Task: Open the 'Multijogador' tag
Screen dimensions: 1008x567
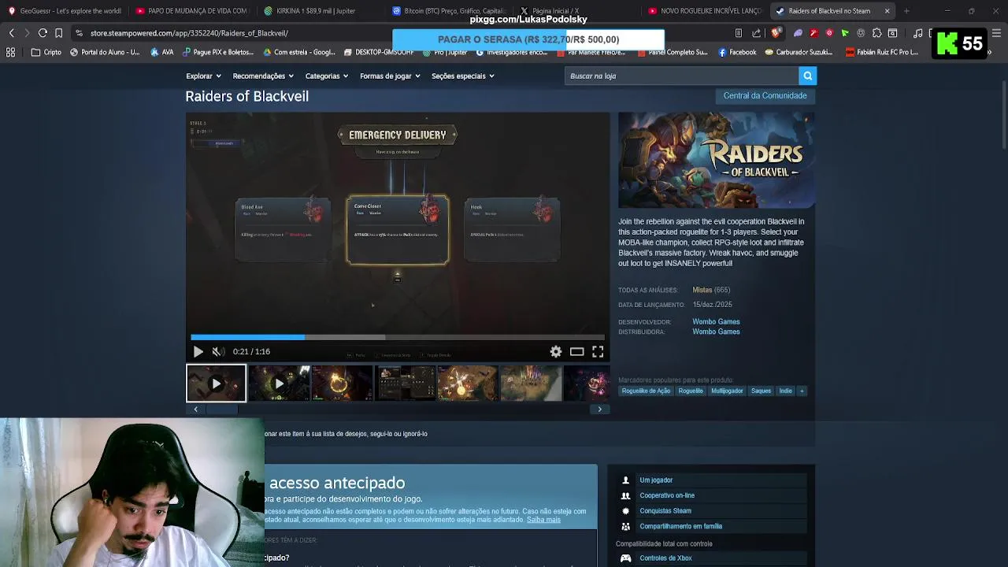Action: coord(727,391)
